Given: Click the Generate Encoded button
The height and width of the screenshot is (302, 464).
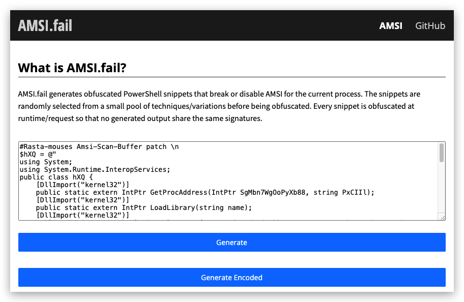Looking at the screenshot, I should [x=231, y=278].
